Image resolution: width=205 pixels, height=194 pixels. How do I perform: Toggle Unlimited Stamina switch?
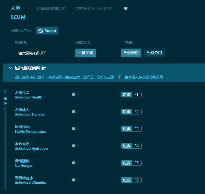(75, 112)
